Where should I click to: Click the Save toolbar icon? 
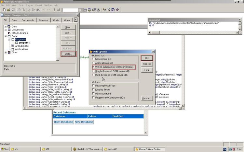coord(13,10)
